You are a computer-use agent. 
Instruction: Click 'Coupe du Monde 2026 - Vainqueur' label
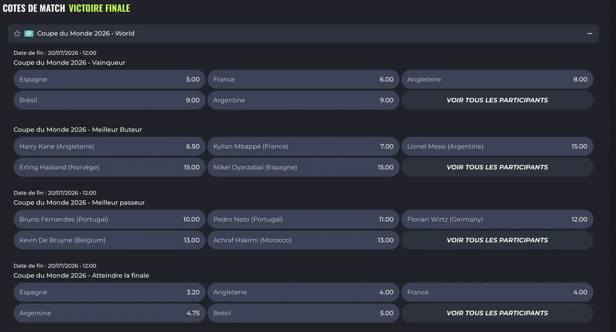[69, 63]
